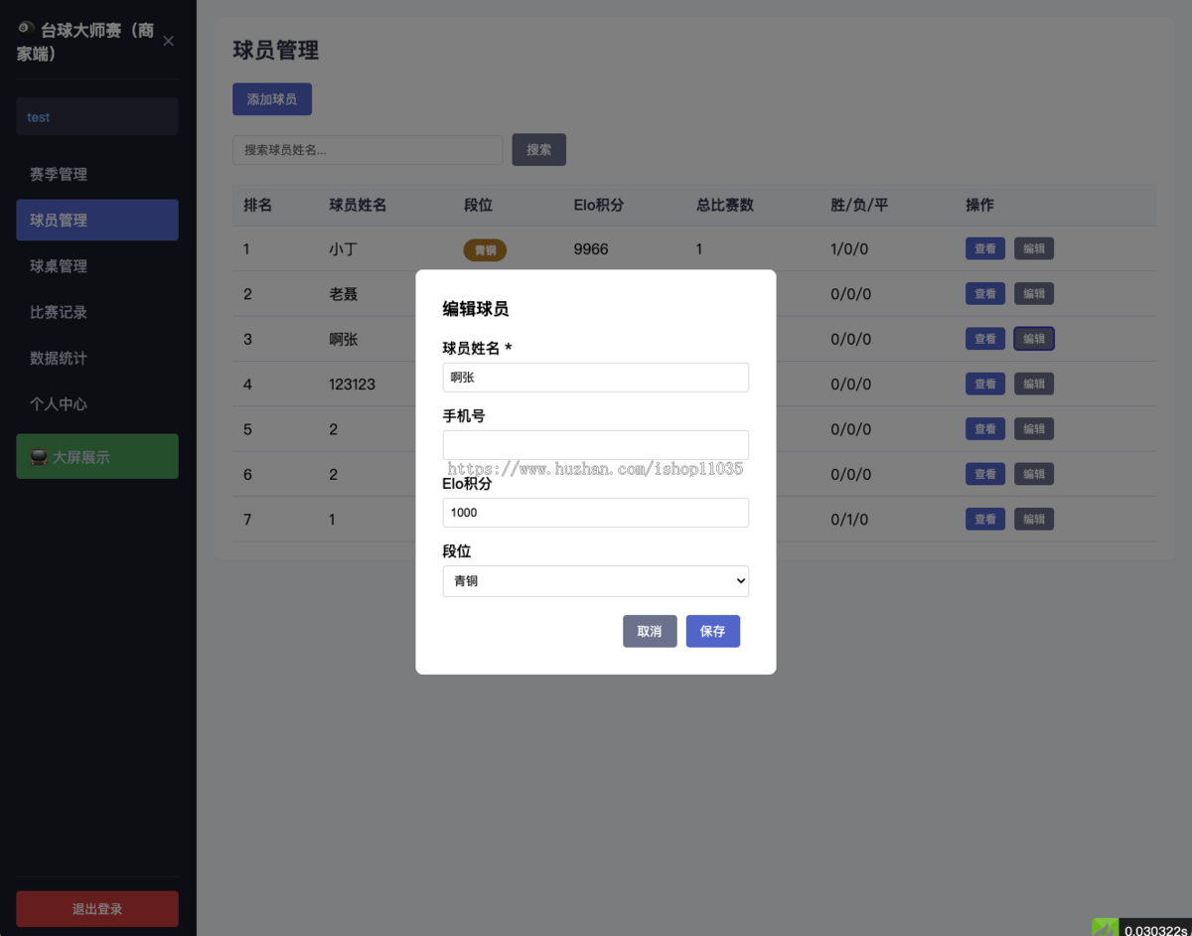This screenshot has width=1192, height=936.
Task: Click the 排名 column header
Action: [257, 205]
